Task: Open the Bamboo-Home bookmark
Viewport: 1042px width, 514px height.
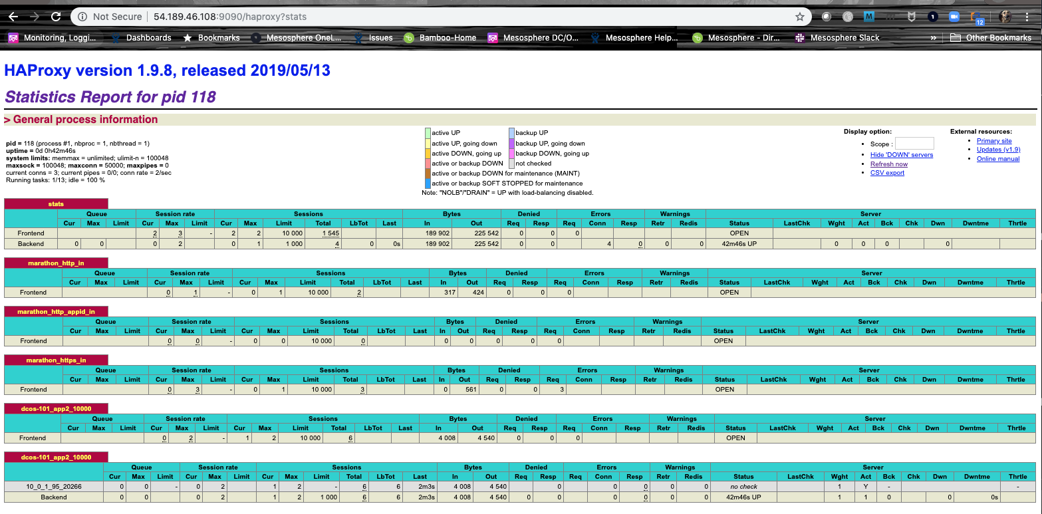Action: coord(440,38)
